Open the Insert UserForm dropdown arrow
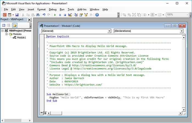Image resolution: width=192 pixels, height=123 pixels. pos(13,15)
